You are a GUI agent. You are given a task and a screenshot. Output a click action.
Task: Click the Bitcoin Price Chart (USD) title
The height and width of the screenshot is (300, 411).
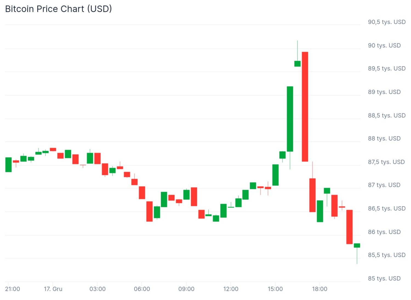(x=58, y=9)
